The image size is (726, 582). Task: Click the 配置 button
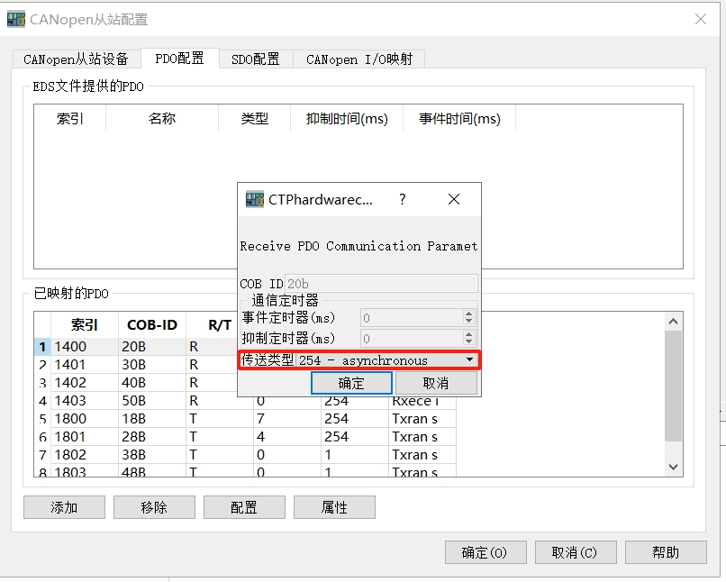[x=244, y=507]
